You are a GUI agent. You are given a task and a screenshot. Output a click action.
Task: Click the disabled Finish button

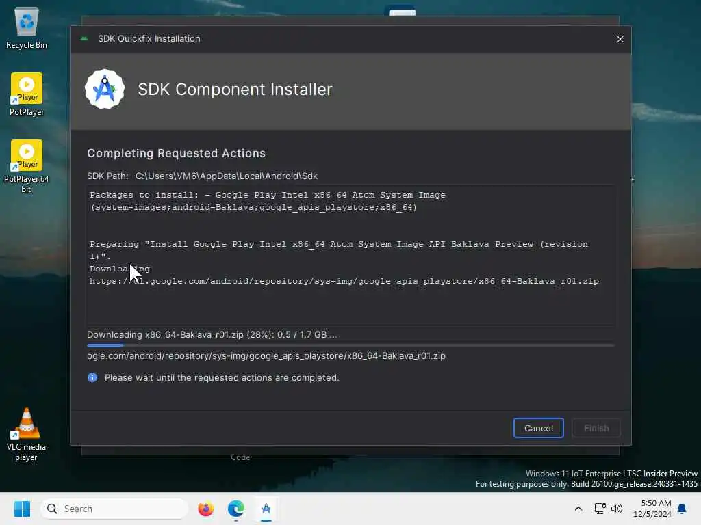[x=596, y=428]
